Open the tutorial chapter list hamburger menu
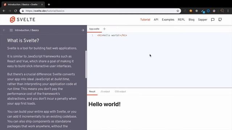232x130 pixels. [x=11, y=30]
